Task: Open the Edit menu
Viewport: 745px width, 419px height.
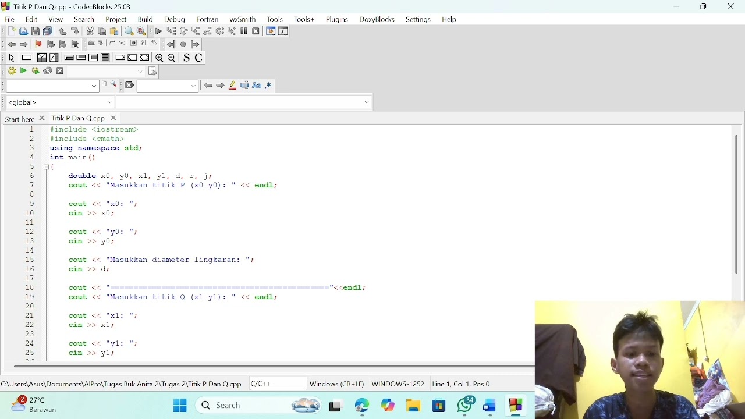Action: (31, 19)
